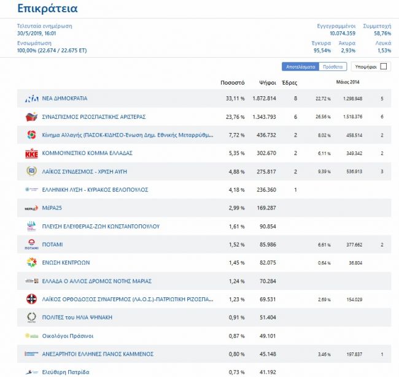399x377 pixels.
Task: Open the Οικολόγοι Πράσινοι party link
Action: 68,336
